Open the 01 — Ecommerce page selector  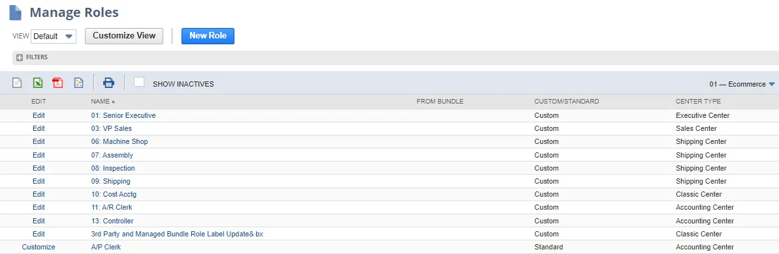click(742, 84)
